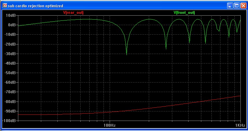Close the sub cardio rejection plot window
The image size is (248, 131).
(x=243, y=6)
